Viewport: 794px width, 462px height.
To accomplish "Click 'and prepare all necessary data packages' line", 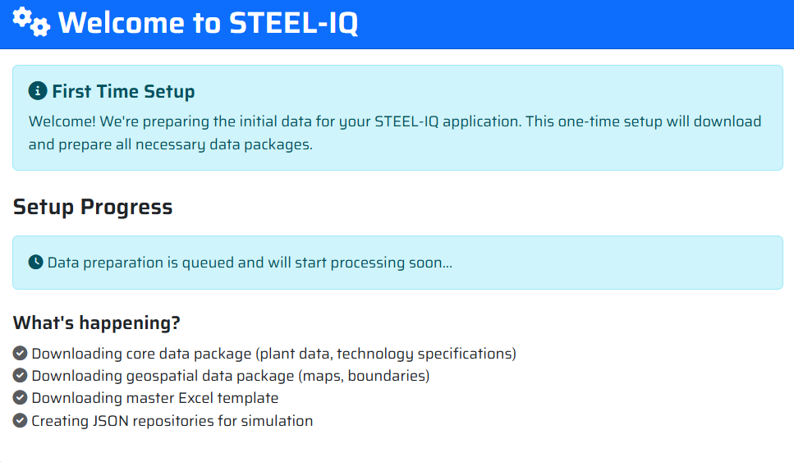I will (x=171, y=144).
